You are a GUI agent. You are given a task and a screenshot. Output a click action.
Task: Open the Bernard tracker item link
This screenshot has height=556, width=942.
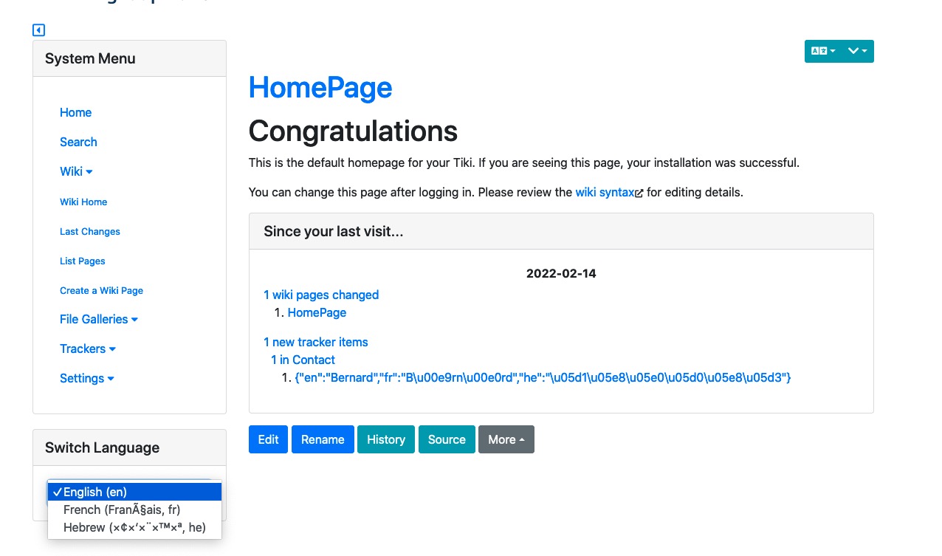tap(543, 377)
